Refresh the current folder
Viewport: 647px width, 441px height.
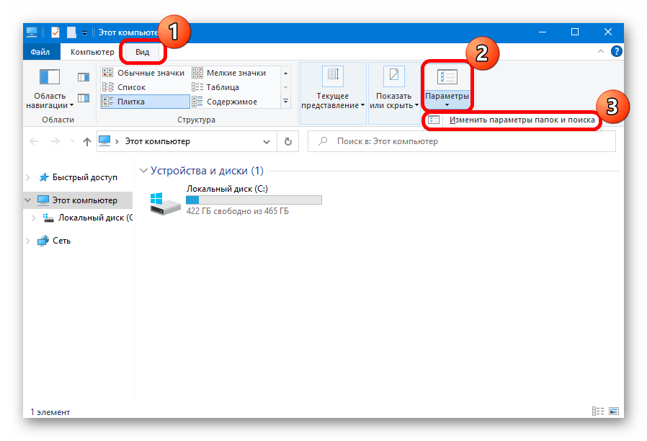tap(288, 142)
